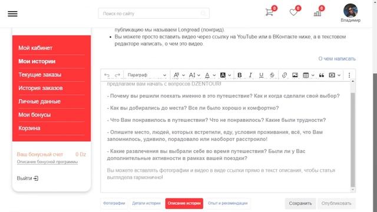Open the insert table grid icon
The image size is (377, 212).
[306, 75]
